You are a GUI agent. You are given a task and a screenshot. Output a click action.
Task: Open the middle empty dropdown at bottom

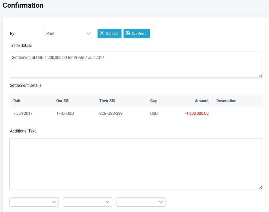tap(88, 202)
